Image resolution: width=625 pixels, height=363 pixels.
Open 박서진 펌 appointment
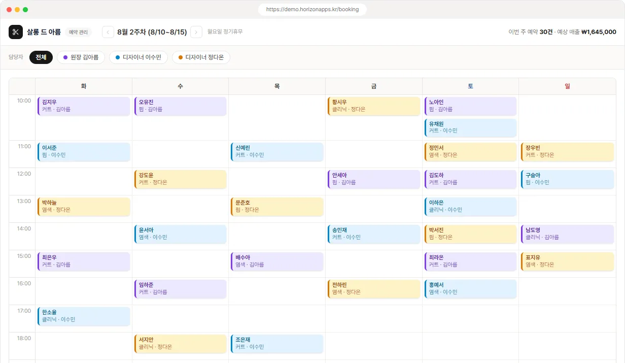[x=470, y=234]
